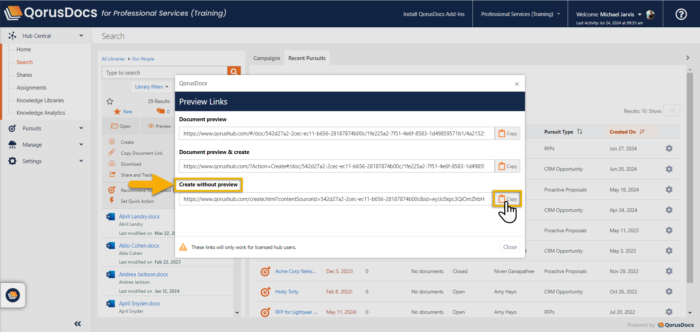Viewport: 700px width, 332px height.
Task: Sort by Pursuit Type arrows
Action: (580, 131)
